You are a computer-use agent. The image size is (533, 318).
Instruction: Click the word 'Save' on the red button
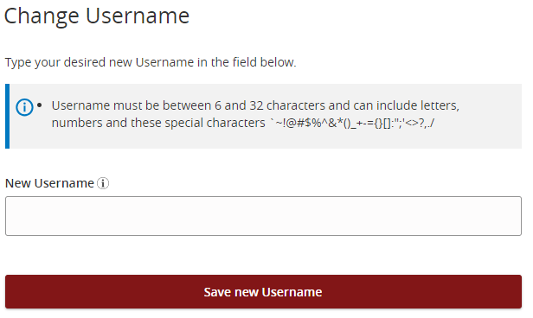coord(217,292)
